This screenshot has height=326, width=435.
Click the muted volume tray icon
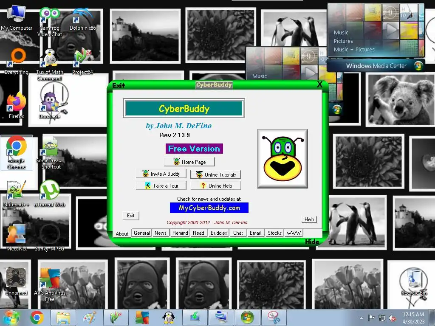point(392,318)
